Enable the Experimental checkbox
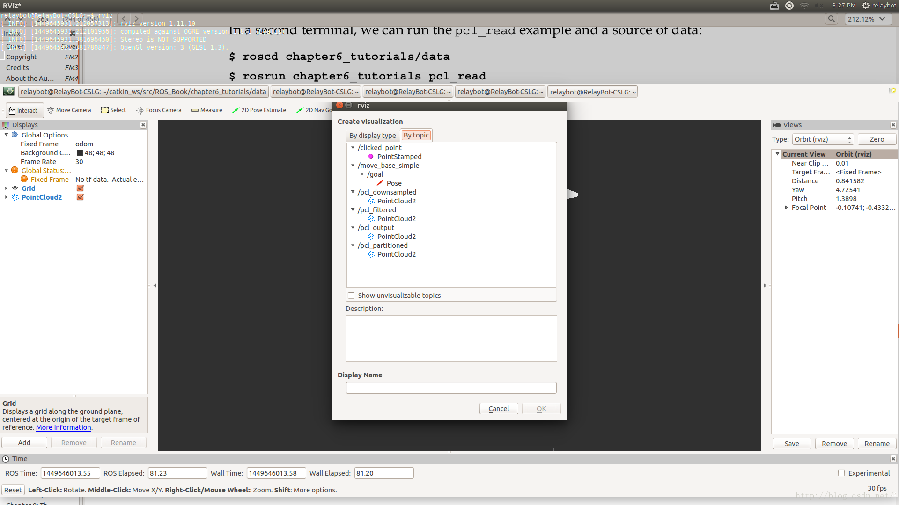Viewport: 899px width, 505px height. (x=841, y=473)
